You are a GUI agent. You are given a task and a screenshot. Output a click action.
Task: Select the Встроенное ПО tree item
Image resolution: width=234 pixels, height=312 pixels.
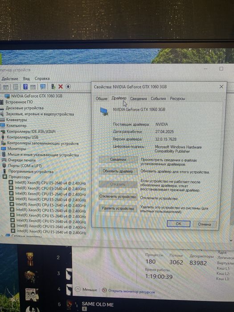(x=19, y=102)
